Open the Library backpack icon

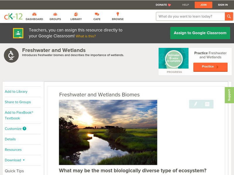[76, 14]
